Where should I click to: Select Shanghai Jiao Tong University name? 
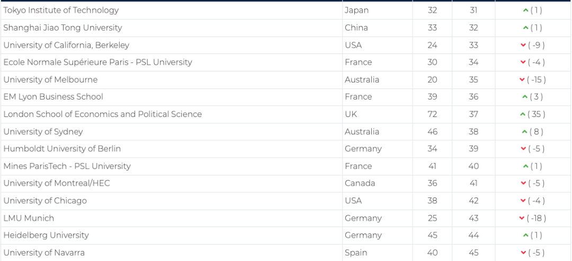[x=62, y=28]
